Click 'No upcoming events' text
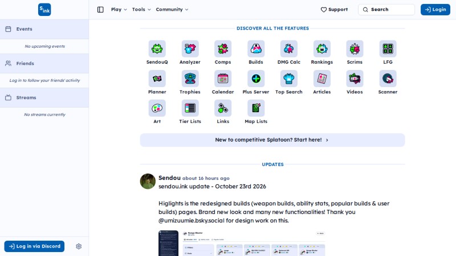456x256 pixels. [x=45, y=46]
